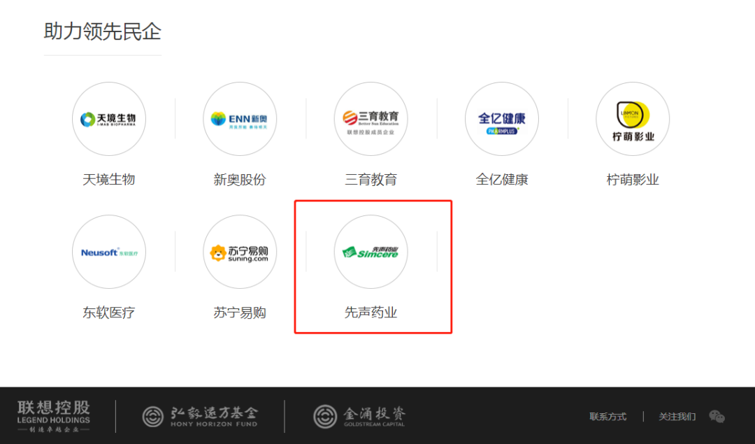
Task: Select the Simcere 先声药业 logo
Action: pos(371,252)
